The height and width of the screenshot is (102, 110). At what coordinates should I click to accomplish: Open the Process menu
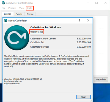(x=12, y=8)
